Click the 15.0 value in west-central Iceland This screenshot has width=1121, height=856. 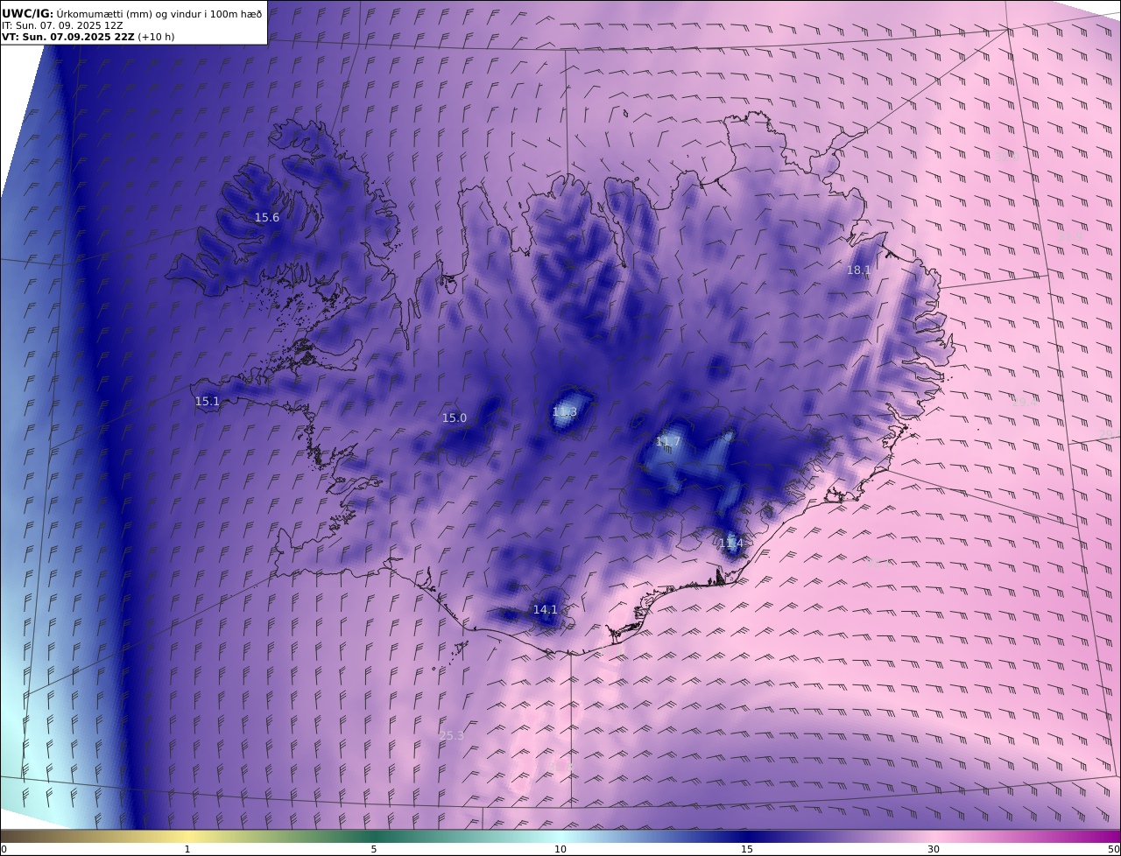tap(455, 418)
